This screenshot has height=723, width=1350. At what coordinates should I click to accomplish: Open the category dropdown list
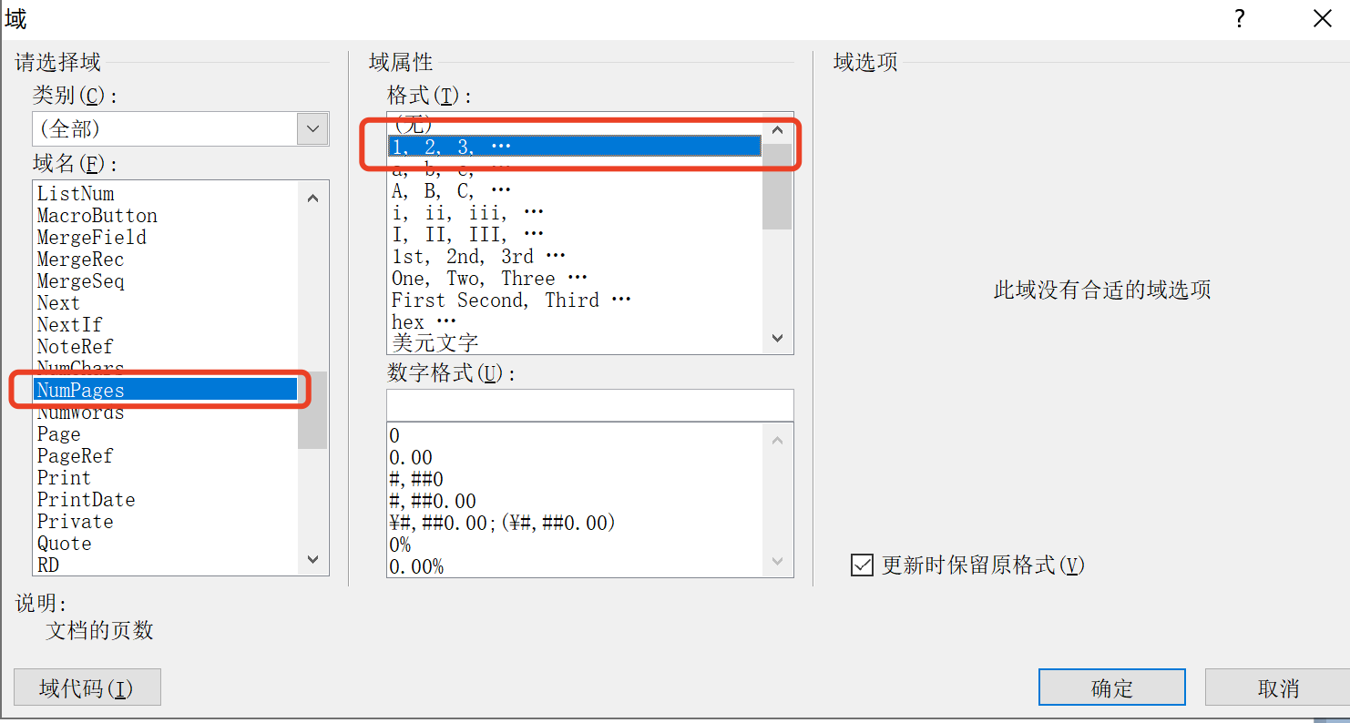[312, 129]
